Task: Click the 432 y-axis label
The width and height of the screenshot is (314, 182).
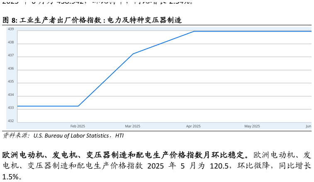Action: 11,121
